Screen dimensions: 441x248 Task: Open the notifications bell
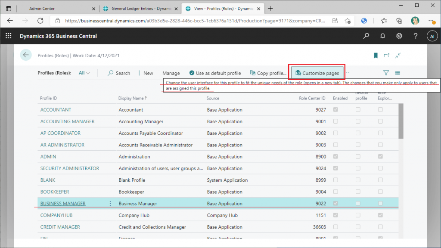382,36
